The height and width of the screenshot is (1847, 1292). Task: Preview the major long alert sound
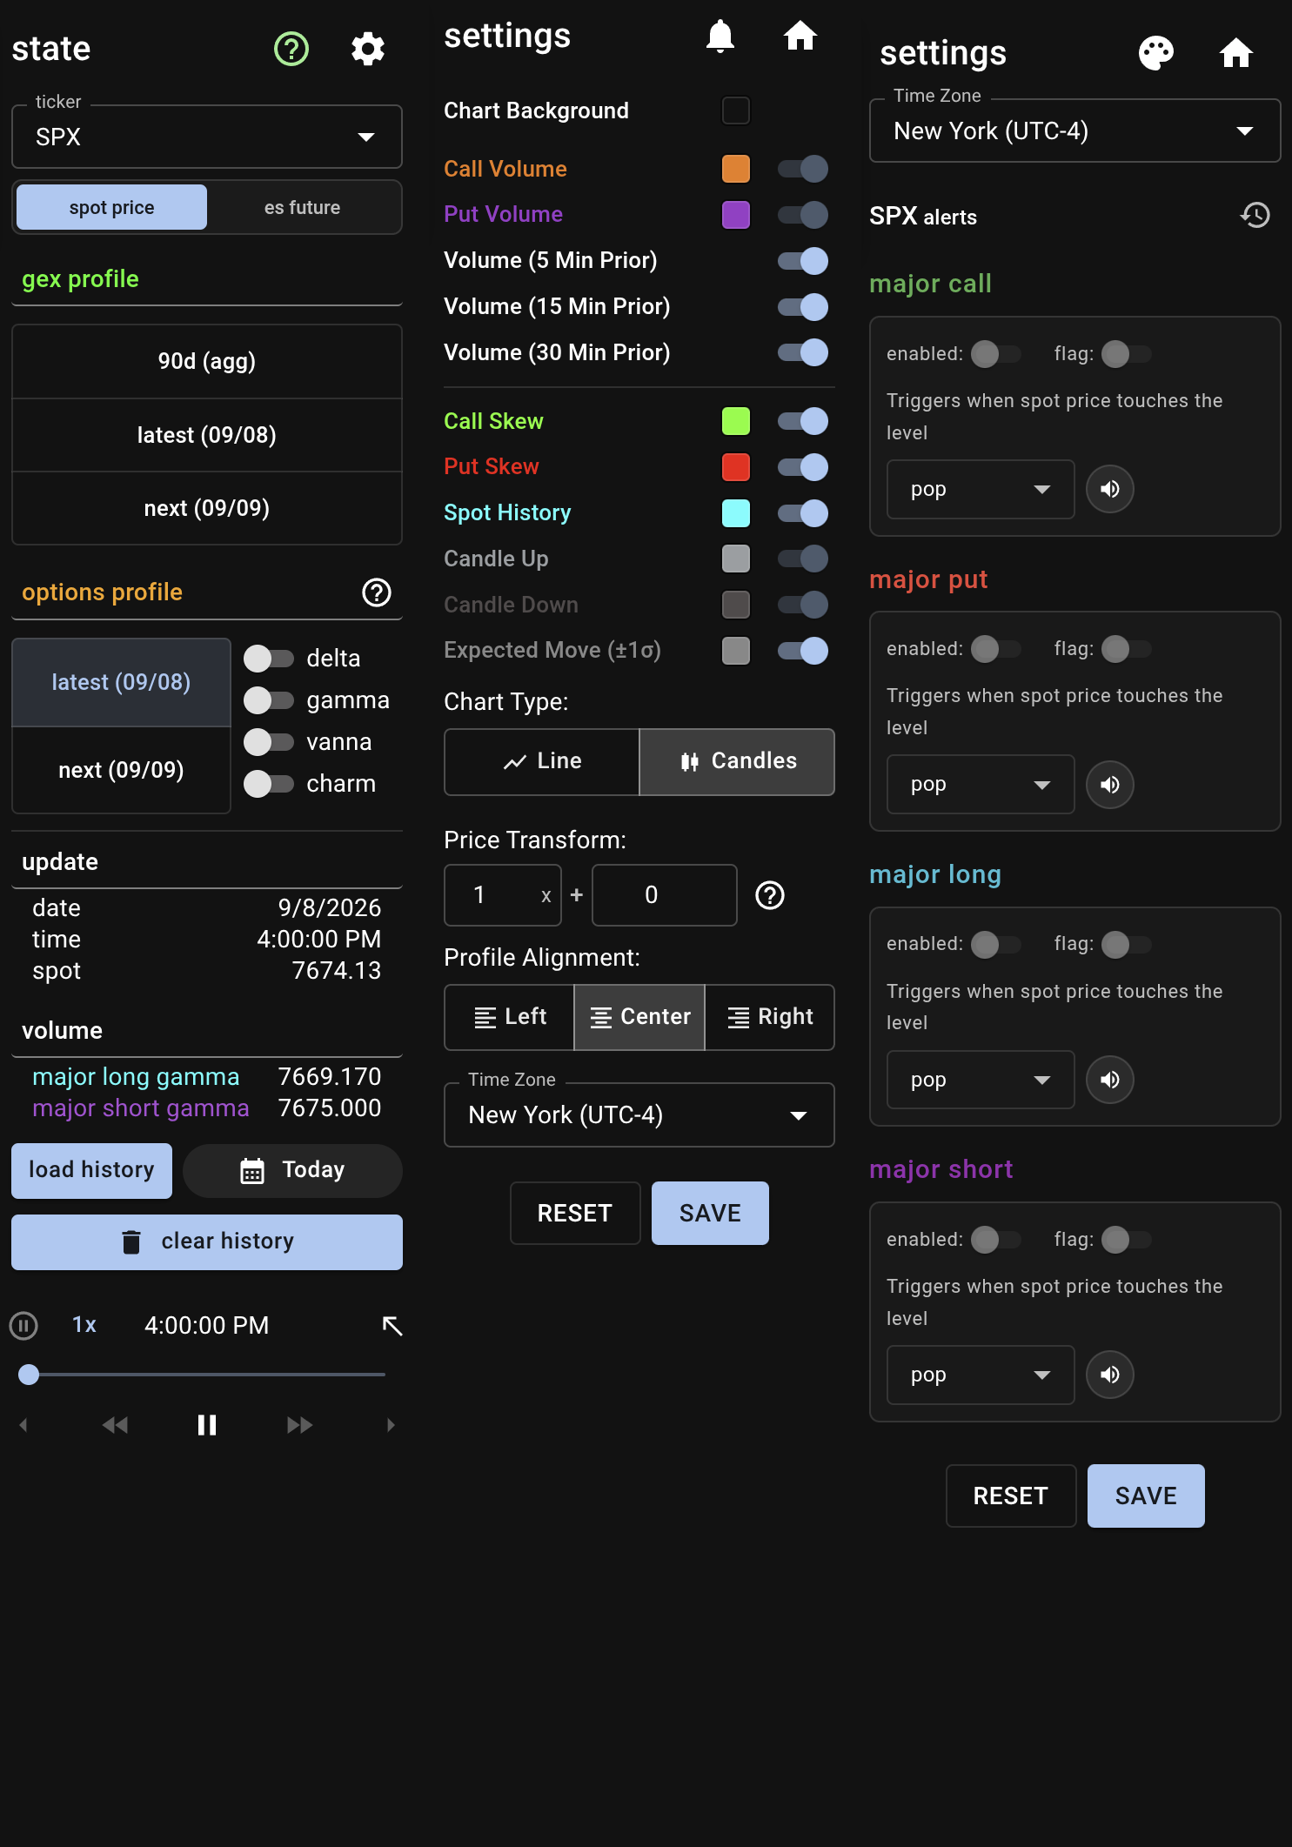1110,1080
